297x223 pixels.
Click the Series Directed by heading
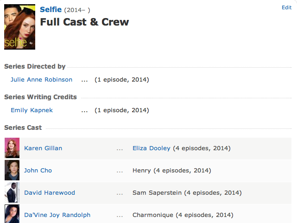tap(35, 66)
